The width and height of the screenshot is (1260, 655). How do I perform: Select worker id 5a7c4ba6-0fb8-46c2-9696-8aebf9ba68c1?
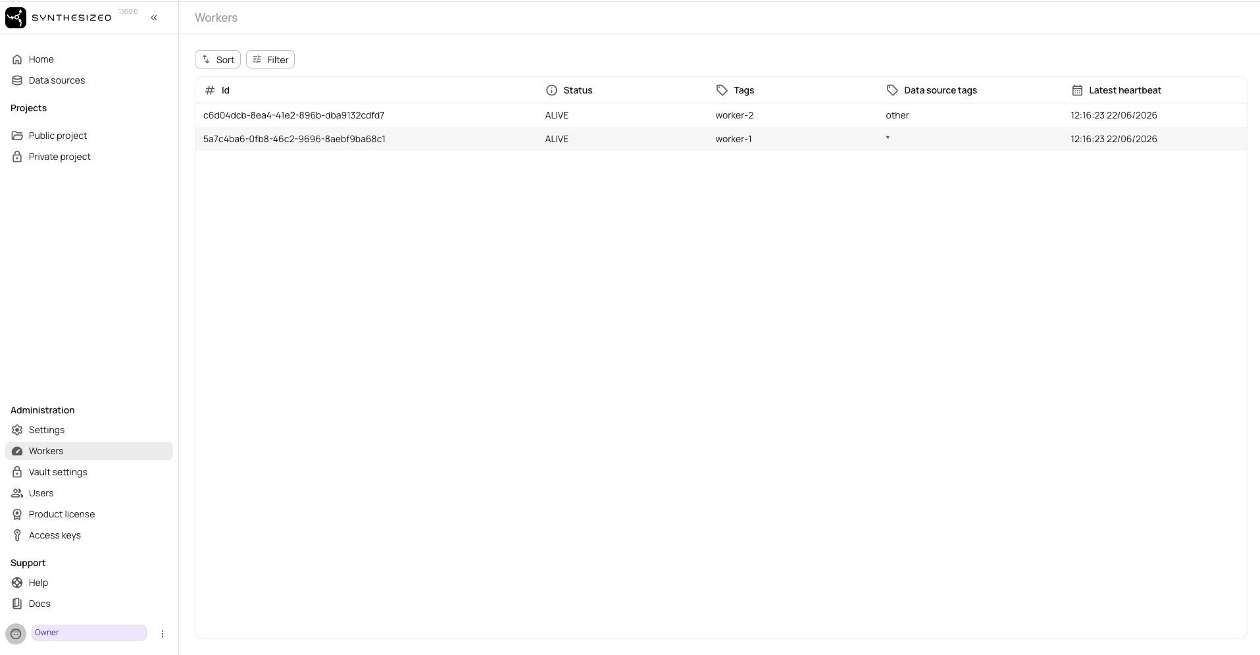click(x=294, y=139)
